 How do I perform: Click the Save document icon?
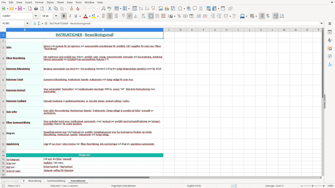(x=20, y=9)
